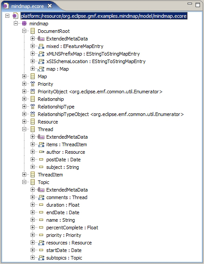Click the items : ThreadItem reference icon
Screen dimensions: 204x264
41,144
